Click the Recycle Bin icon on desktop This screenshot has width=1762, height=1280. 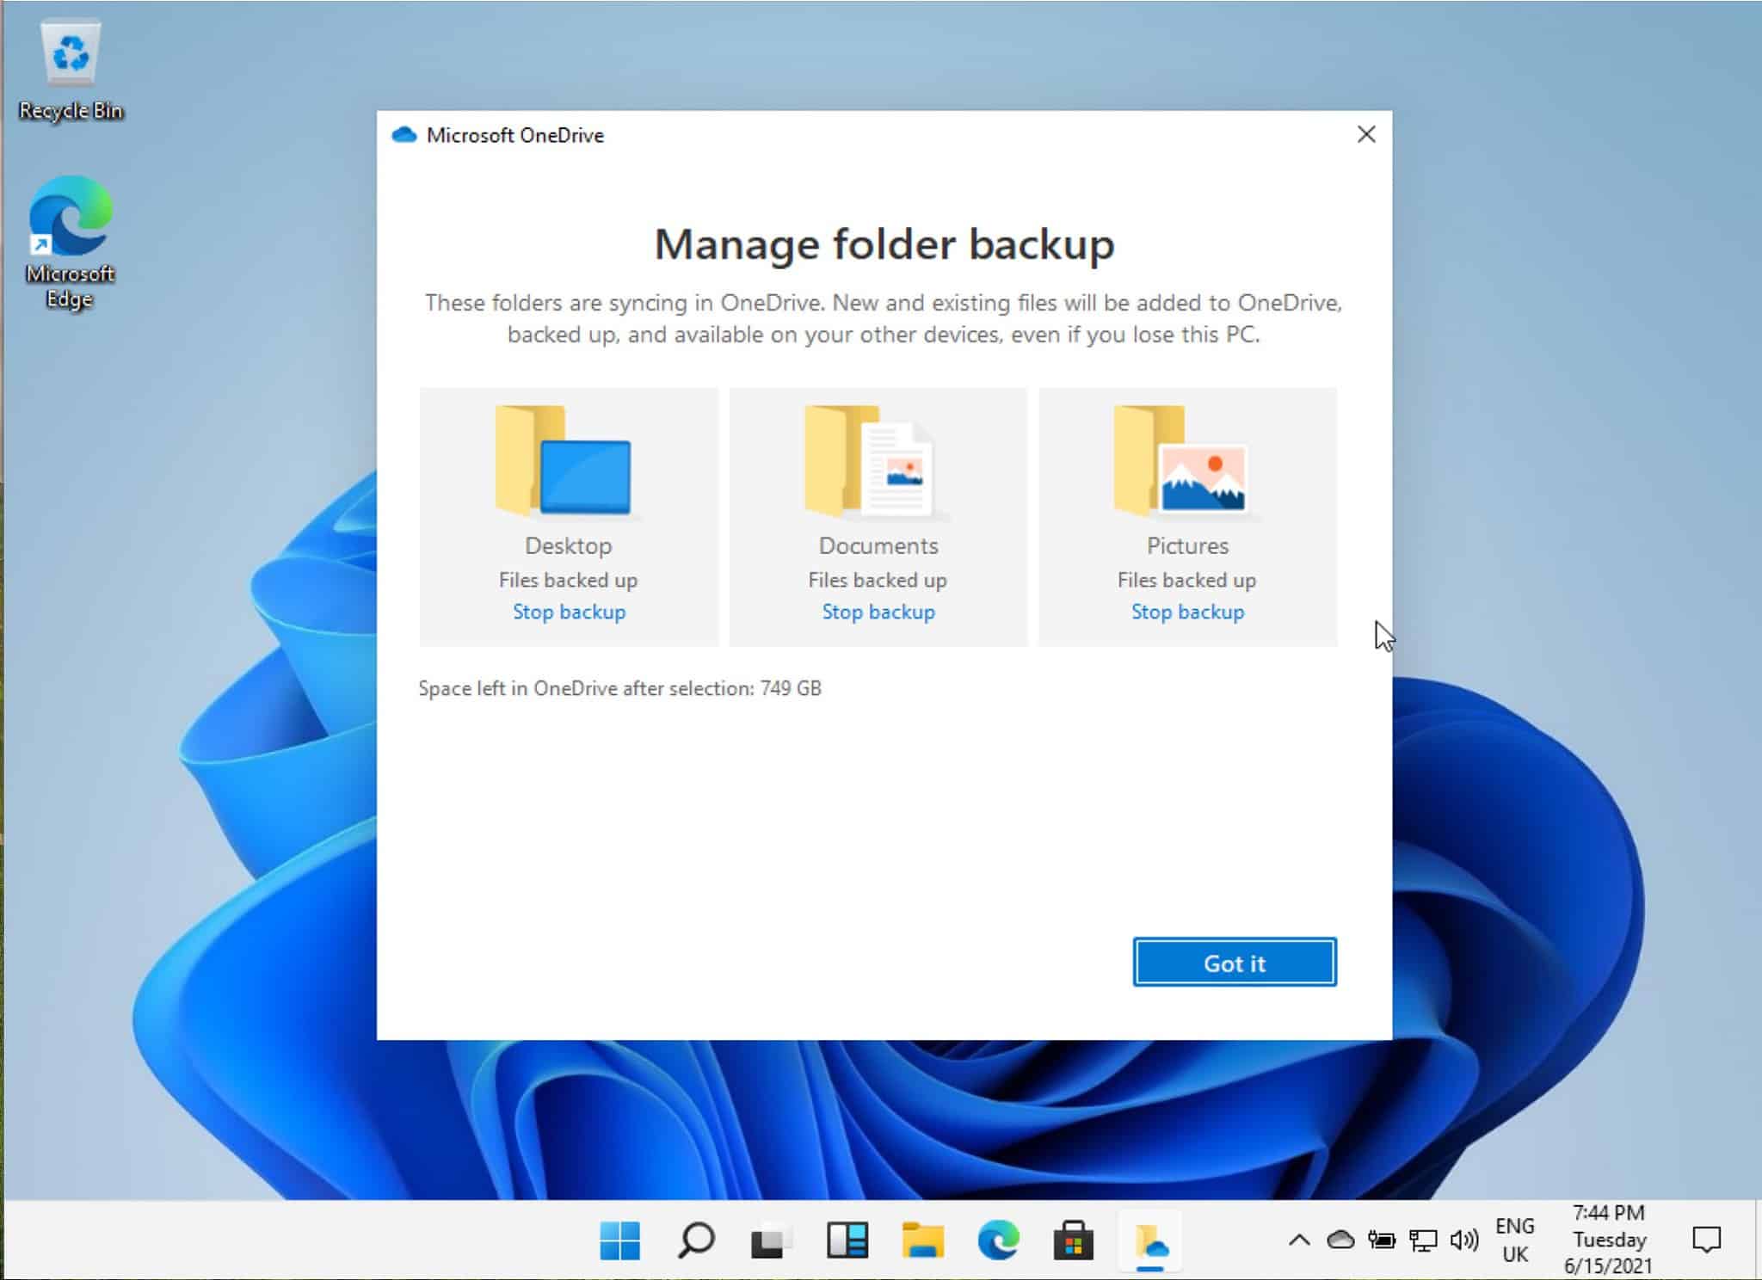point(71,52)
